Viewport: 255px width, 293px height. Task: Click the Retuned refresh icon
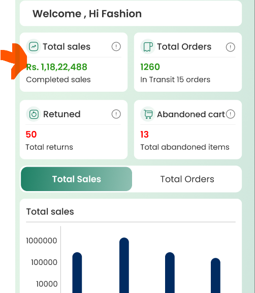[34, 114]
